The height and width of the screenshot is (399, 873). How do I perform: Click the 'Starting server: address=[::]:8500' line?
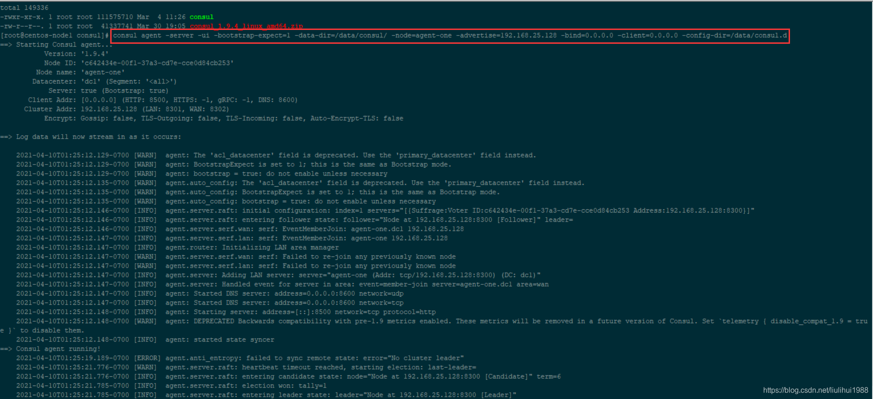tap(226, 312)
